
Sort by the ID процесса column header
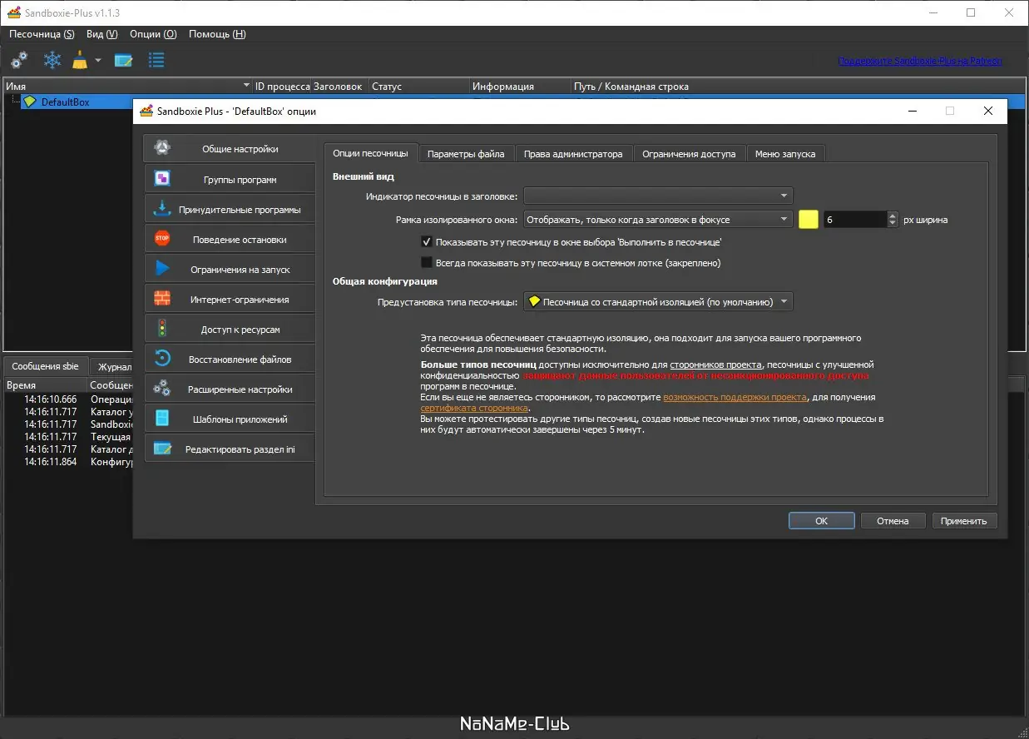click(x=282, y=86)
